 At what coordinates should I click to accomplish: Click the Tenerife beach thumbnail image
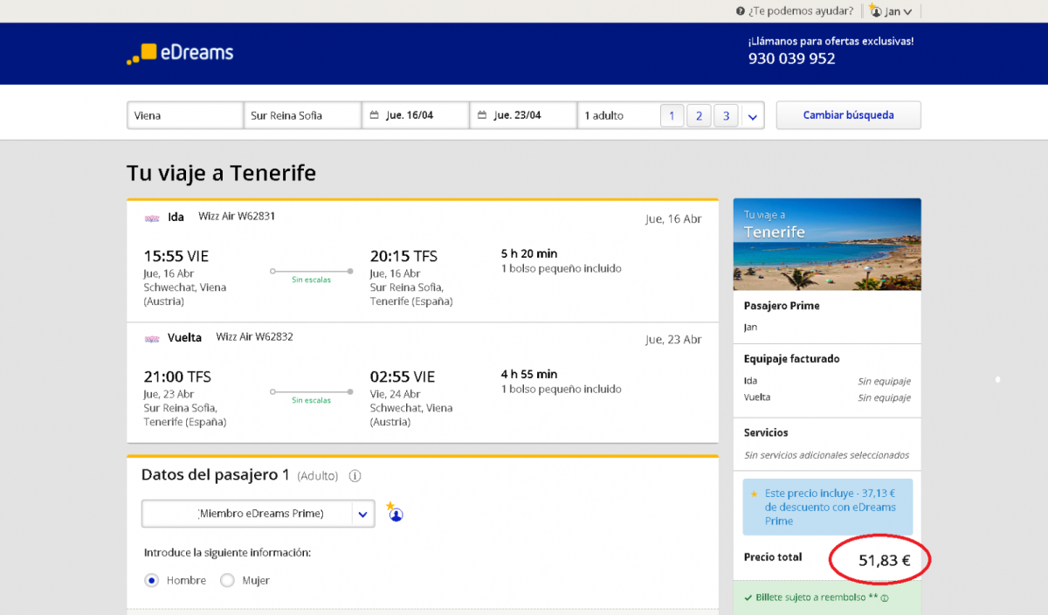(827, 245)
